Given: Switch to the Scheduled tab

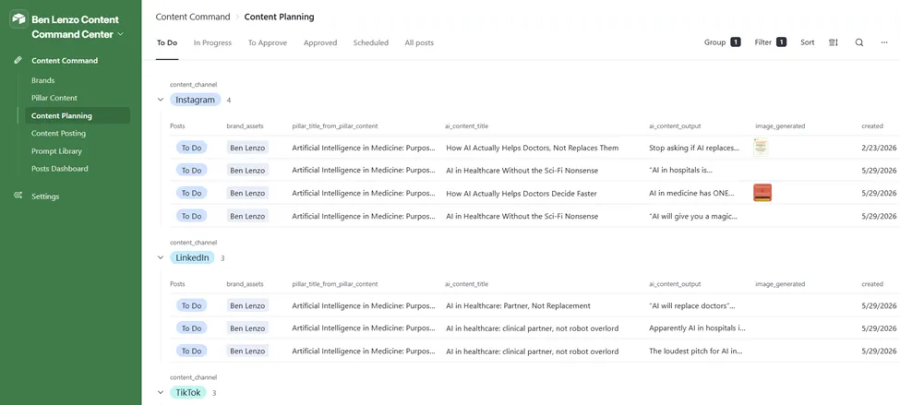Looking at the screenshot, I should (x=371, y=42).
